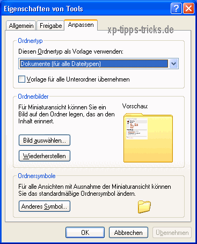This screenshot has width=197, height=244.
Task: Click the Eigenschaften von Tools title bar
Action: (x=86, y=9)
